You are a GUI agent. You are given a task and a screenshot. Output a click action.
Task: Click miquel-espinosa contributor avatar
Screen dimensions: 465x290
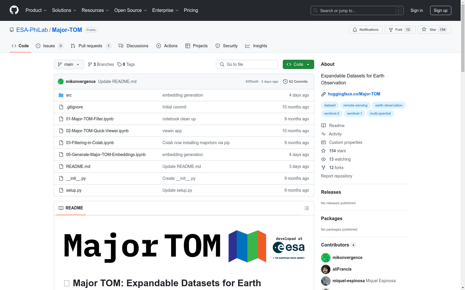pos(326,281)
